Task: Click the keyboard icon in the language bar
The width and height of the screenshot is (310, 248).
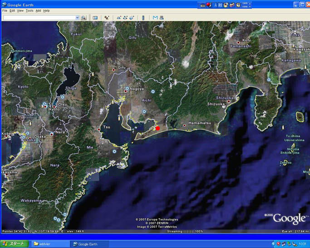Action: pos(203,5)
